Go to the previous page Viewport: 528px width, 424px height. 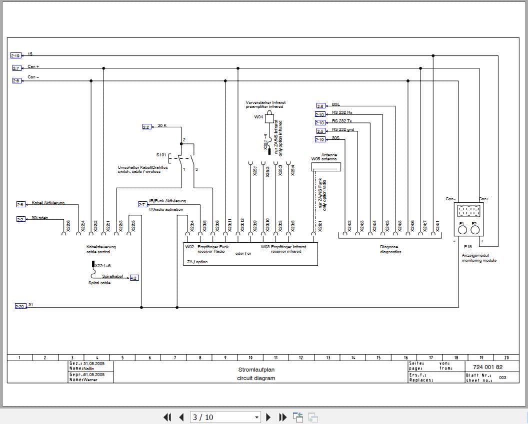[181, 418]
